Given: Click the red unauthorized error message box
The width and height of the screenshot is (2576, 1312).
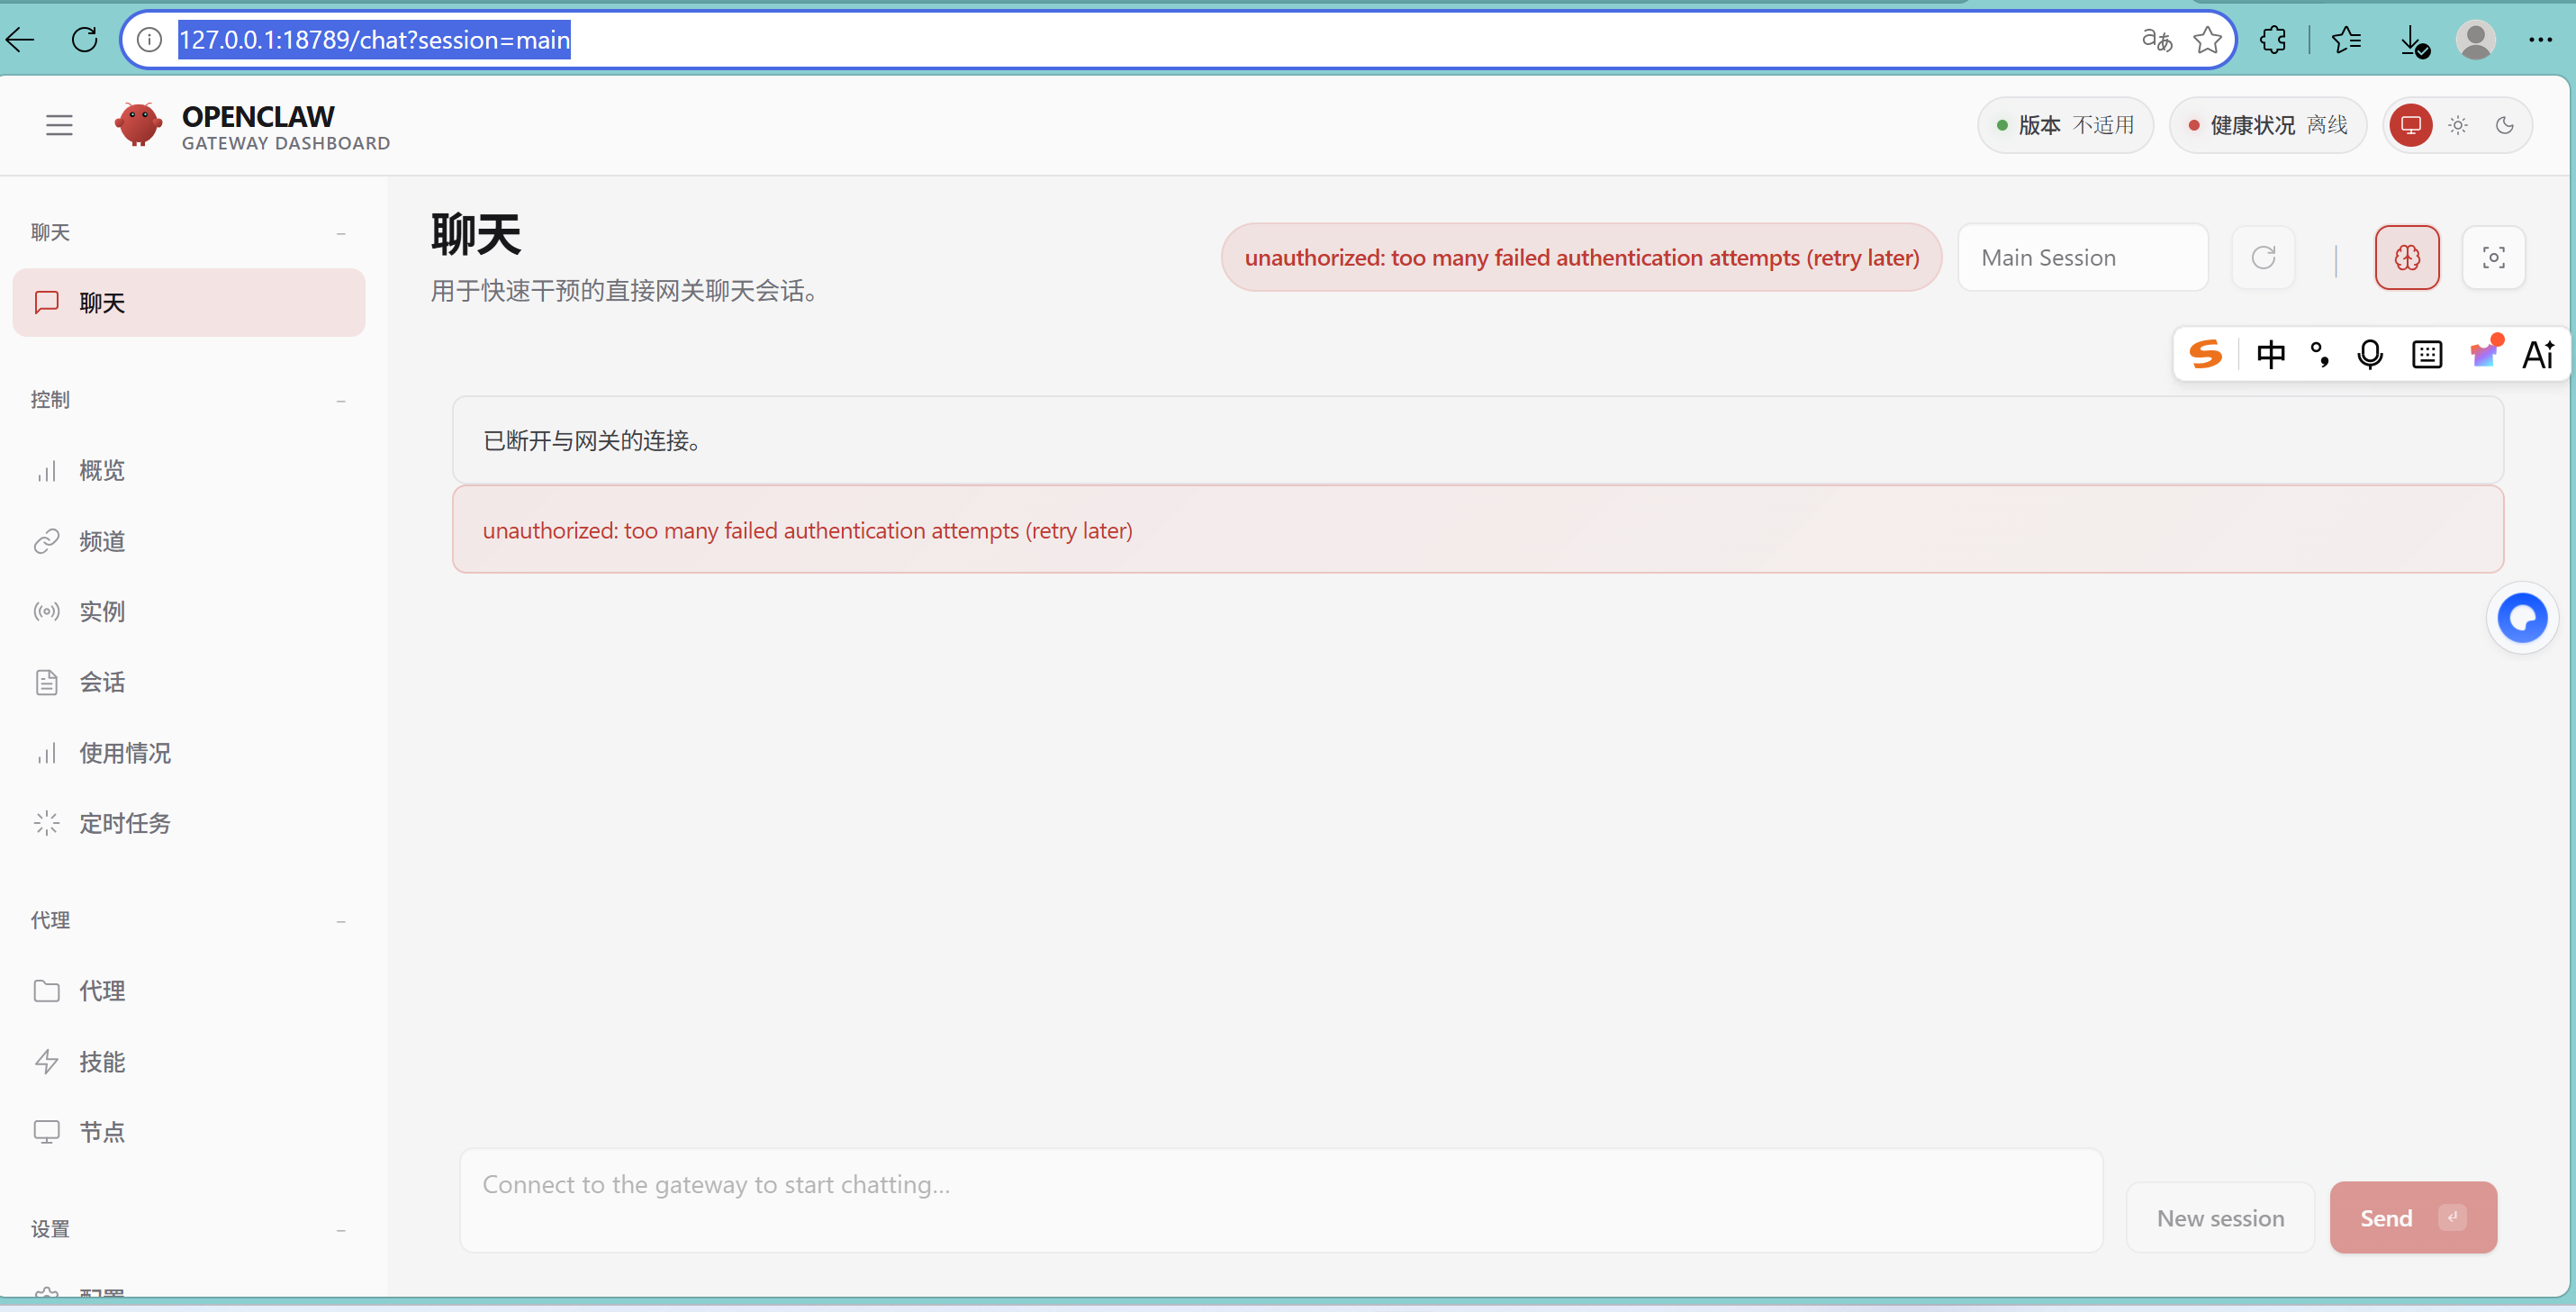Looking at the screenshot, I should tap(1478, 530).
